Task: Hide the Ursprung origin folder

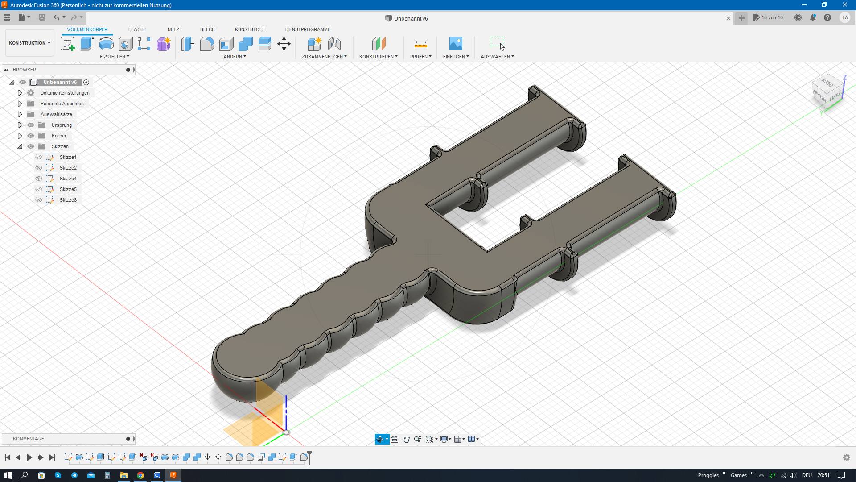Action: point(31,125)
